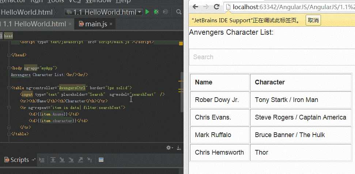355x174 pixels.
Task: Close the 1.1 HelloWorld.html editor tab
Action: click(70, 24)
